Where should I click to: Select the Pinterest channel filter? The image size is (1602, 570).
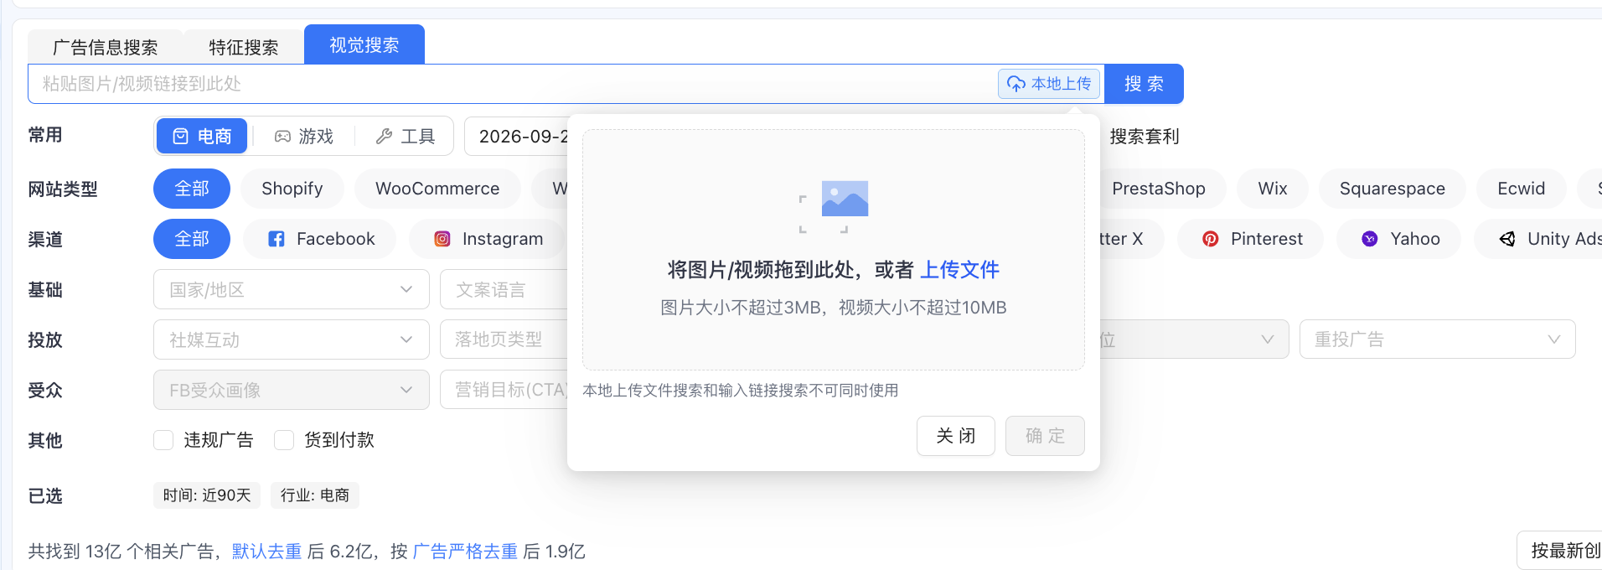tap(1251, 239)
